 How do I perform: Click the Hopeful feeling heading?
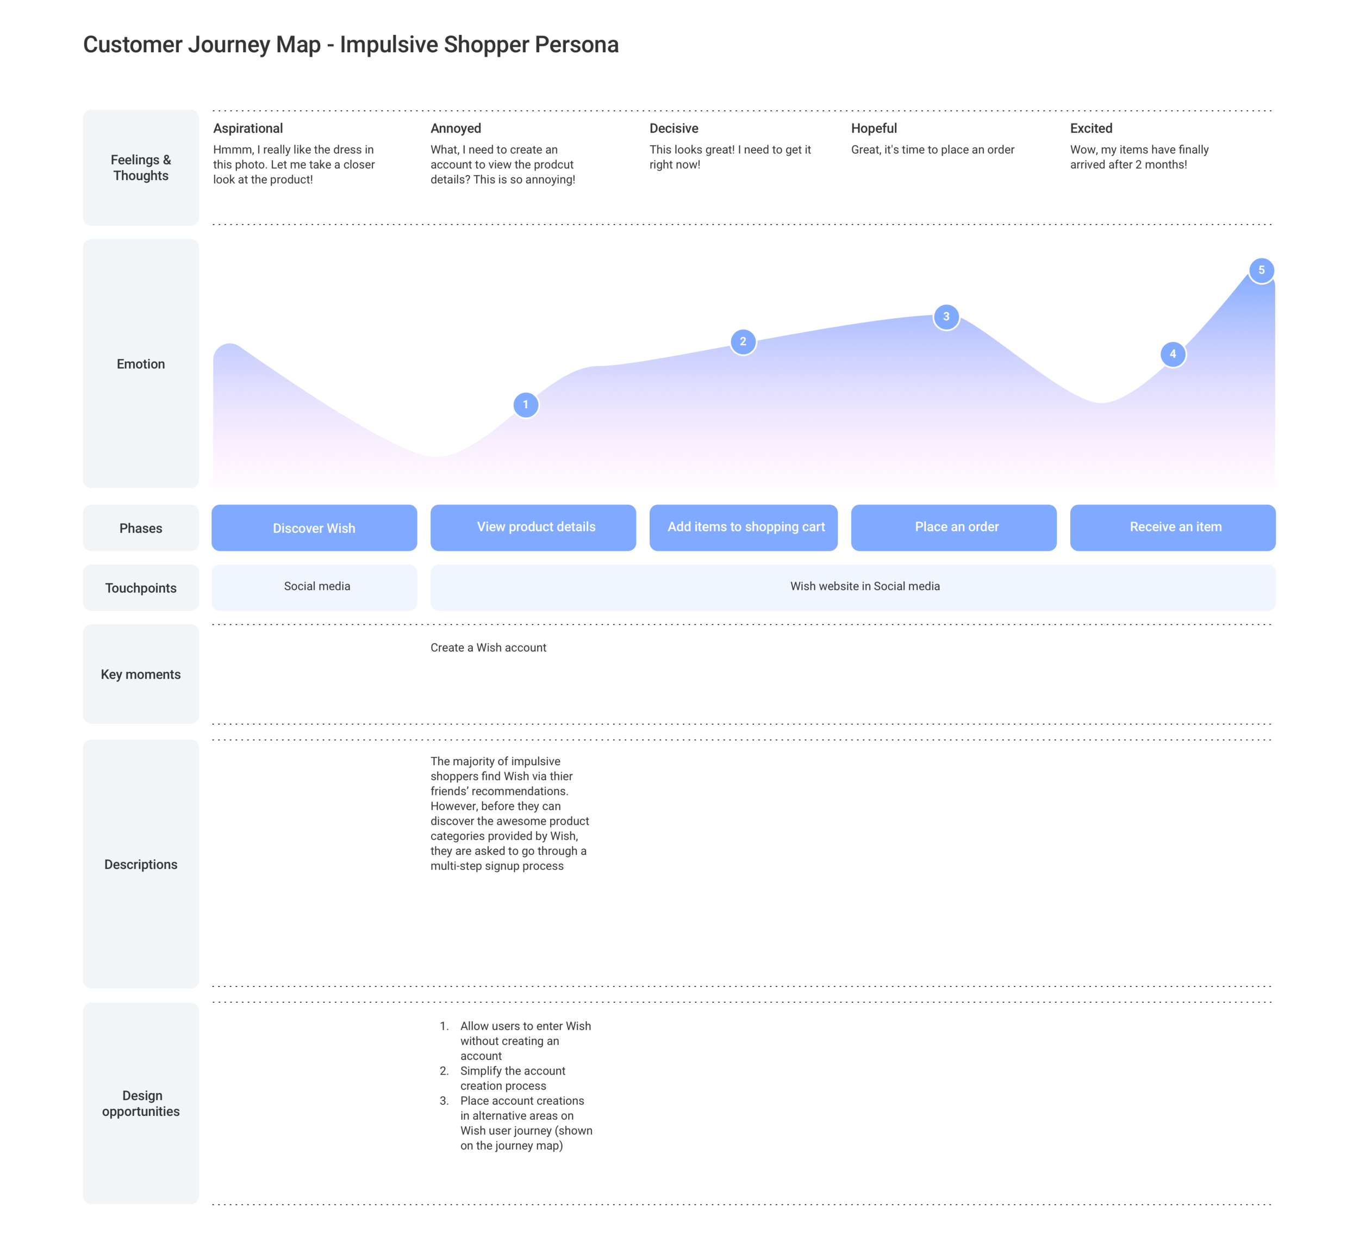(874, 128)
